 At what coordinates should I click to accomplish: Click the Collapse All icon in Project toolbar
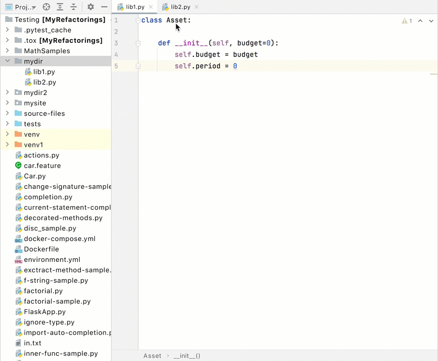(x=74, y=7)
